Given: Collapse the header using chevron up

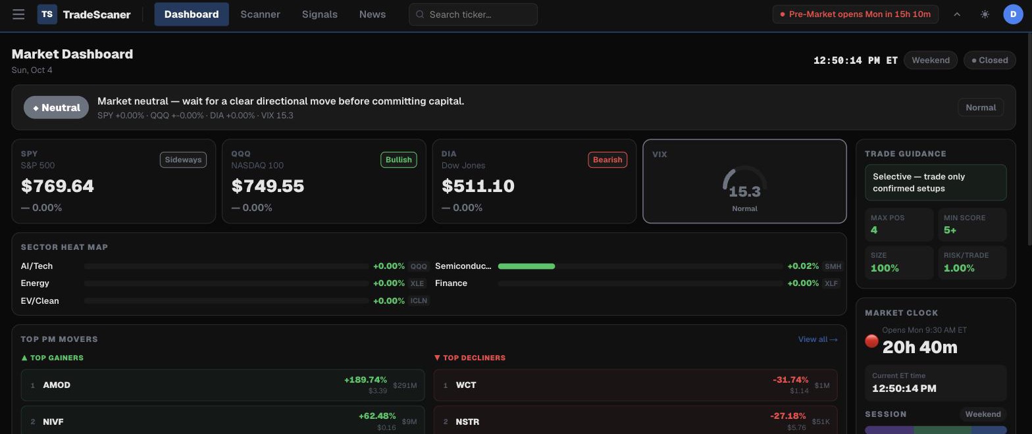Looking at the screenshot, I should [957, 14].
